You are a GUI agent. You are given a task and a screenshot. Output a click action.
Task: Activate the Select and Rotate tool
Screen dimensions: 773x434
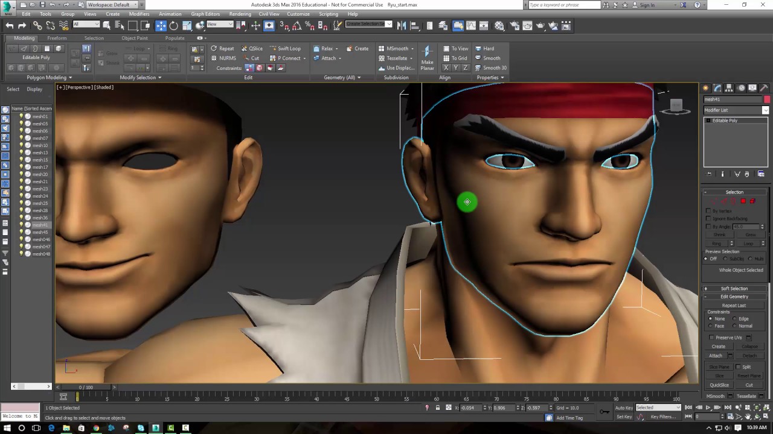click(x=174, y=25)
